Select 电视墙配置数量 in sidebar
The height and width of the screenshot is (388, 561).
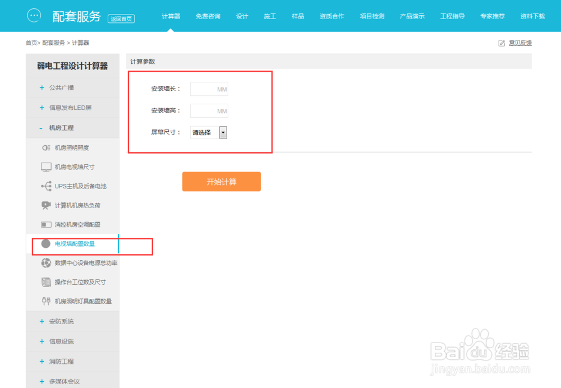point(75,243)
